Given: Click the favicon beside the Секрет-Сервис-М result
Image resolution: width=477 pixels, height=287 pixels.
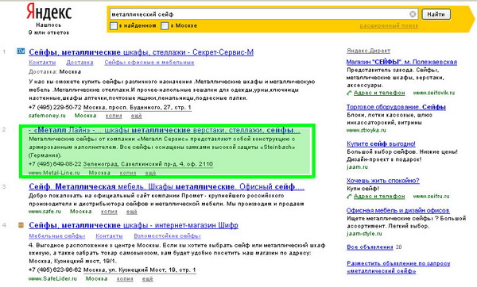Looking at the screenshot, I should [21, 52].
